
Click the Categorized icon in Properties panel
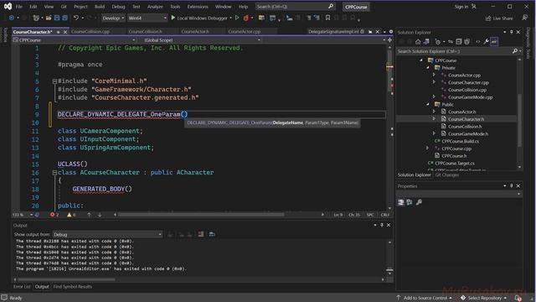(x=401, y=202)
